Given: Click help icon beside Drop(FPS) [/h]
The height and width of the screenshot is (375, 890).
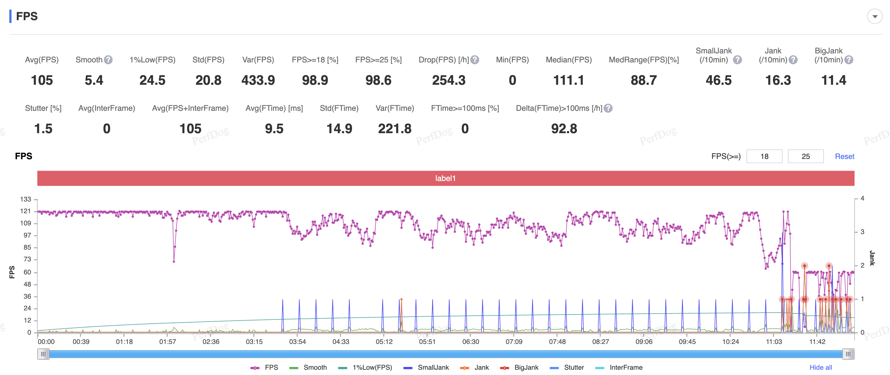Looking at the screenshot, I should 475,60.
